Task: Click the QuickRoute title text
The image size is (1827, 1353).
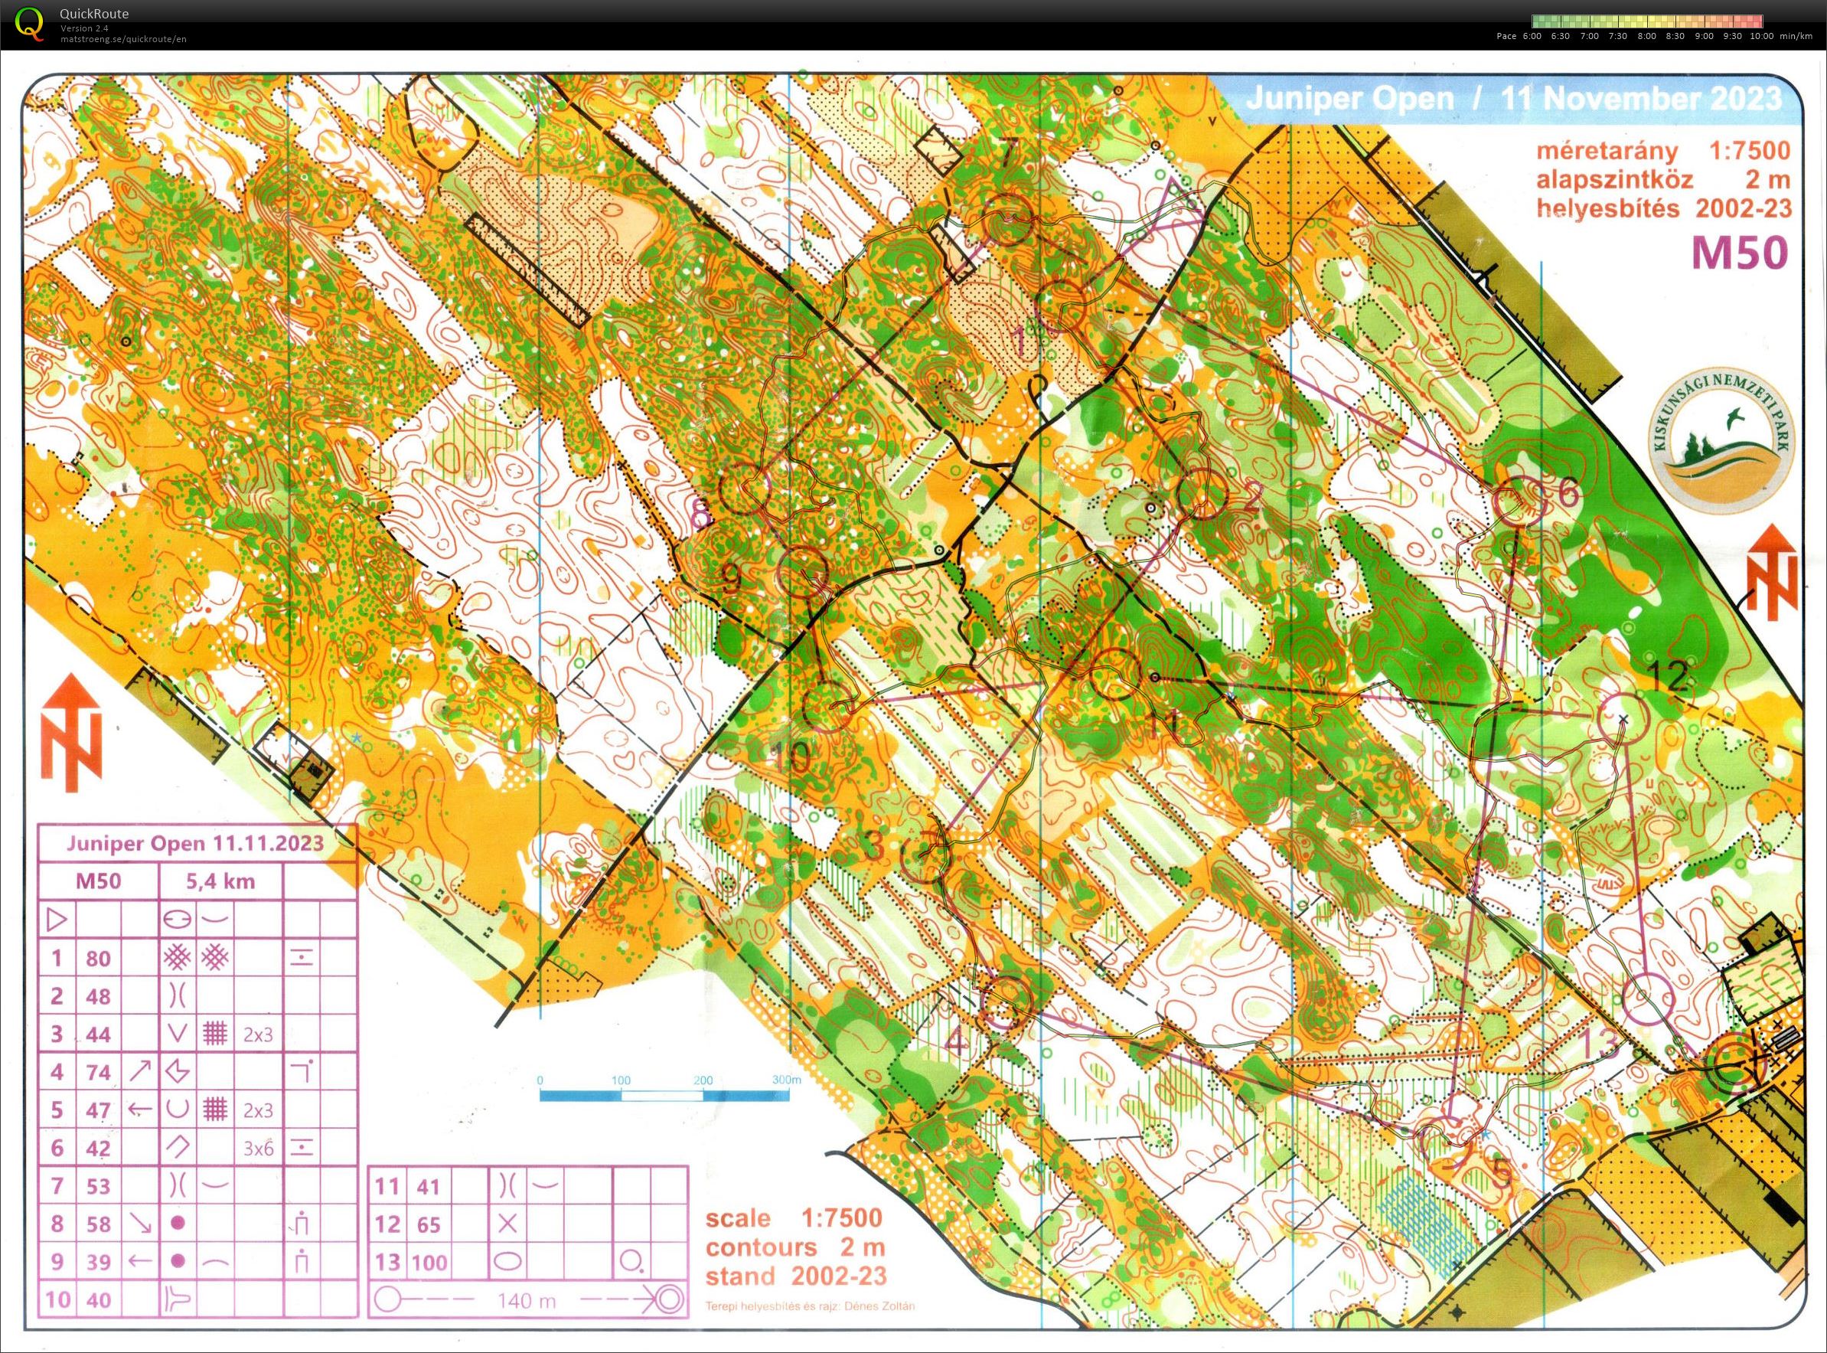Action: [94, 14]
